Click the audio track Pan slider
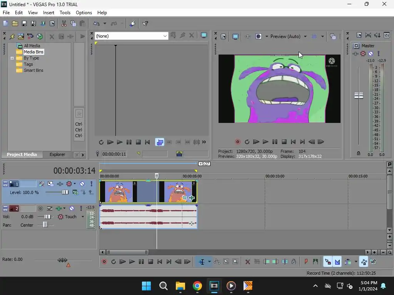This screenshot has height=295, width=394. click(45, 225)
